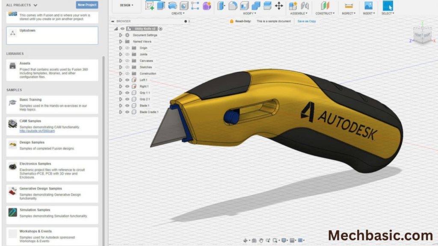438x246 pixels.
Task: Click the Select tool icon
Action: point(388,6)
